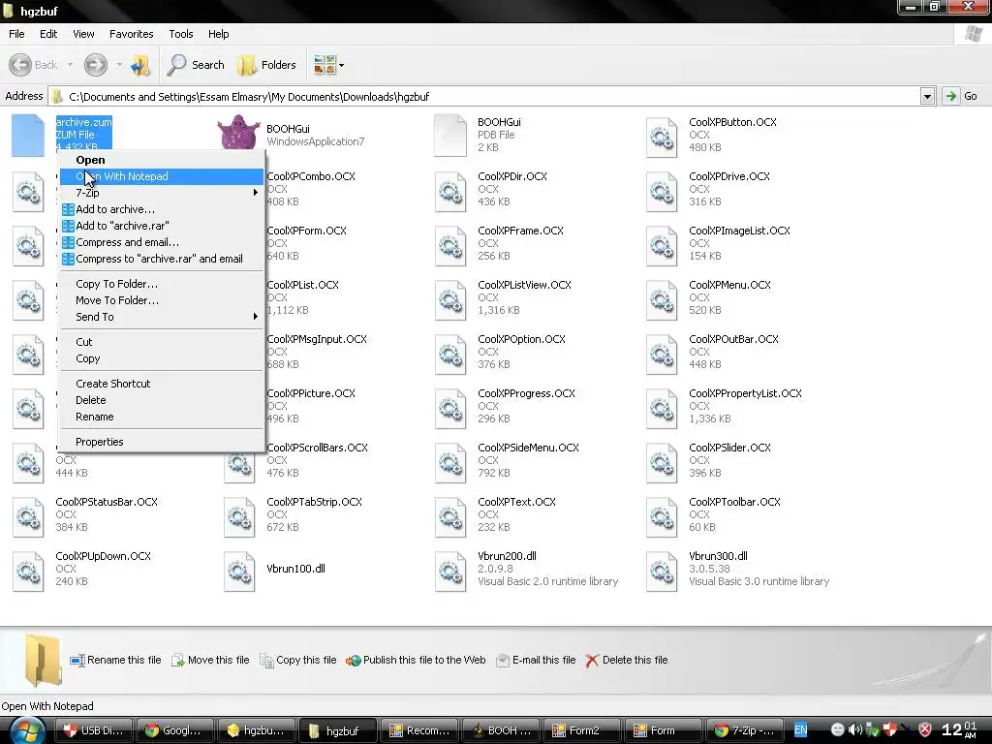
Task: Click Move this file link
Action: click(210, 660)
